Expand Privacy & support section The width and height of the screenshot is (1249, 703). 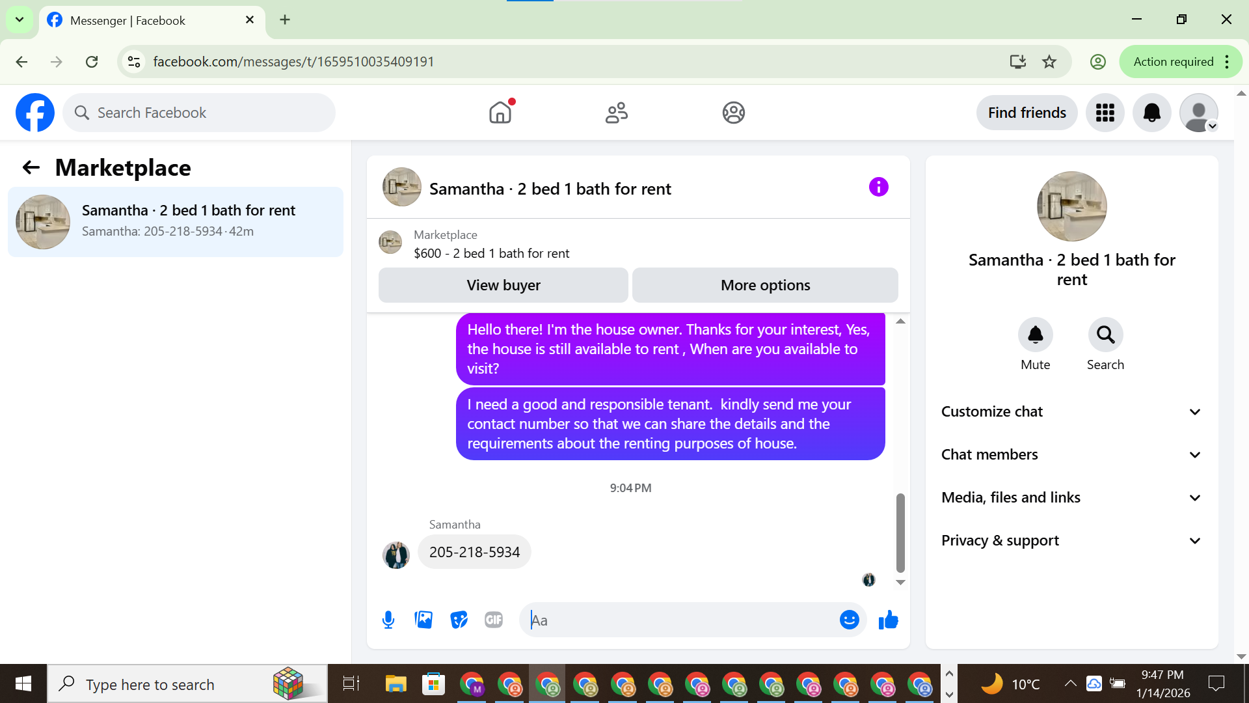click(x=1071, y=540)
